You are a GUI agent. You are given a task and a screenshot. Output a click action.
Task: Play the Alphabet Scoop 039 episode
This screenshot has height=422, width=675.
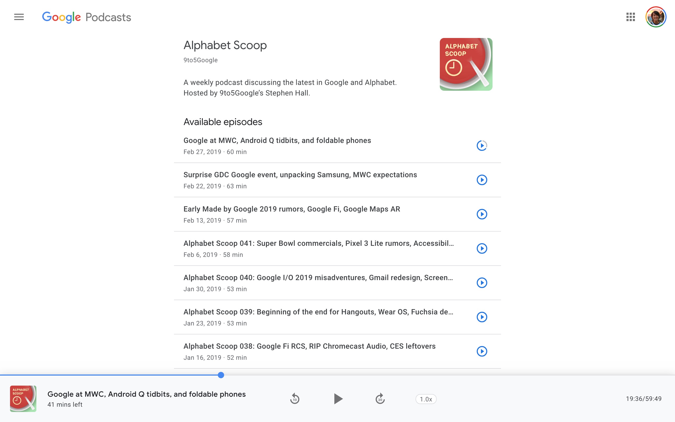482,317
